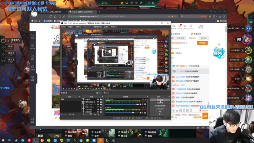Click orange 开通贵族 button
The width and height of the screenshot is (254, 143).
[x=203, y=43]
